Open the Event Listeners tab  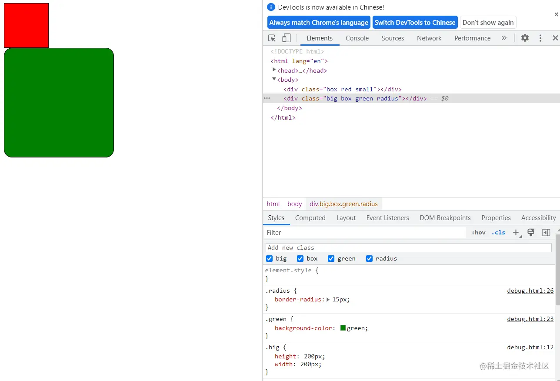coord(388,218)
